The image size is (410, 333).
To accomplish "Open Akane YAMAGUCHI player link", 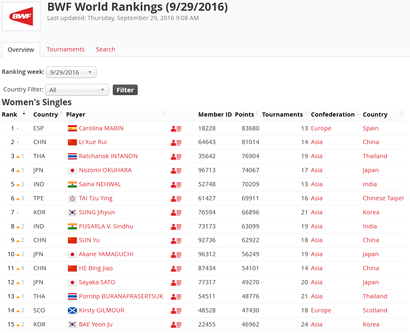I will tap(106, 254).
